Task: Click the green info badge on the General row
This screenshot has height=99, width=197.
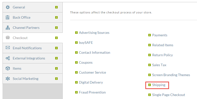Action: pos(56,7)
